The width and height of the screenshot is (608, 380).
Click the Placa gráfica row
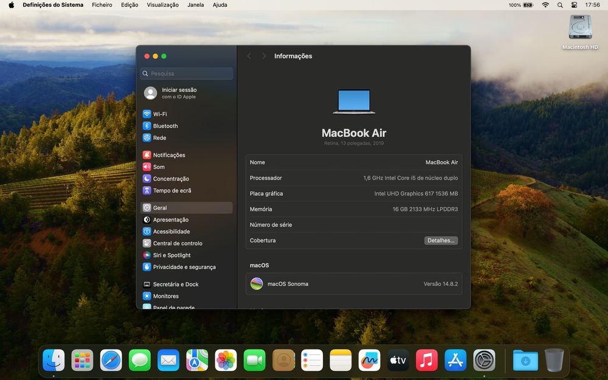pos(354,193)
